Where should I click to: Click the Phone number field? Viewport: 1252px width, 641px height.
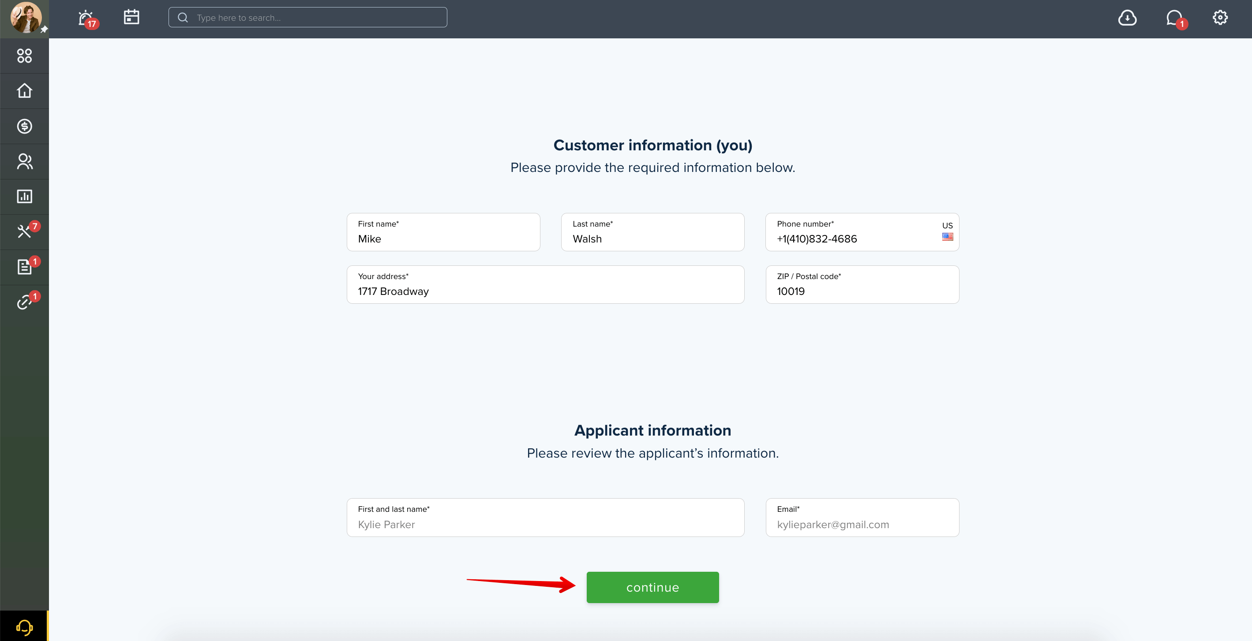862,232
